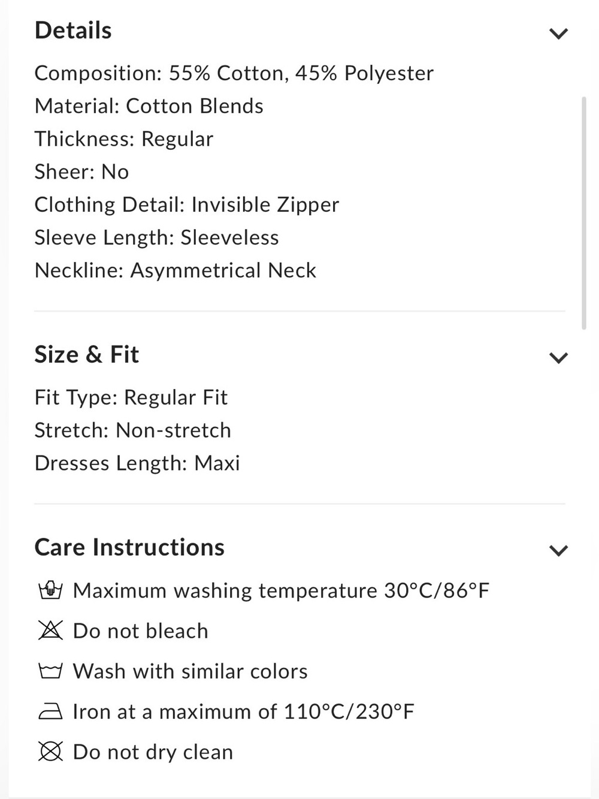The image size is (599, 799).
Task: Click the Stretch: Non-stretch text
Action: [133, 430]
